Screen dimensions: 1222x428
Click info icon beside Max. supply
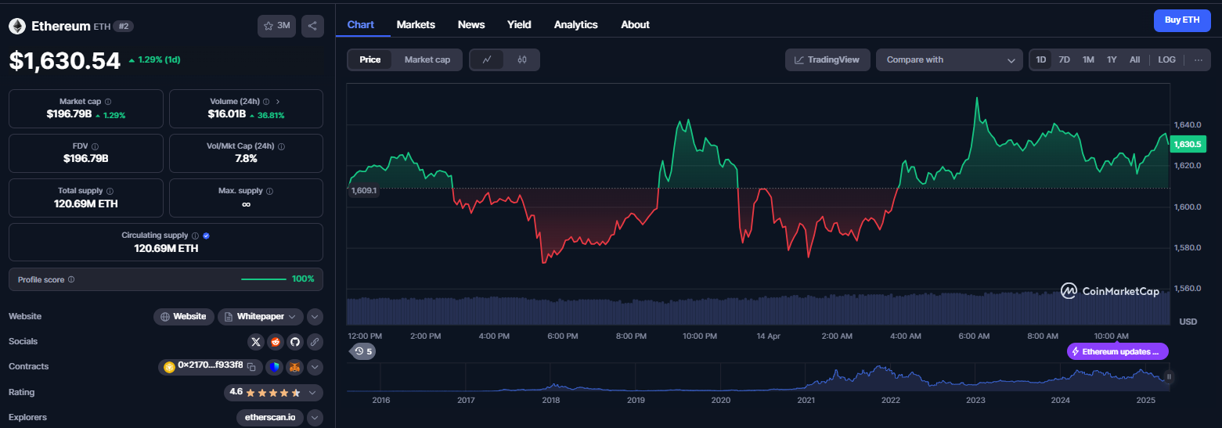pyautogui.click(x=270, y=191)
